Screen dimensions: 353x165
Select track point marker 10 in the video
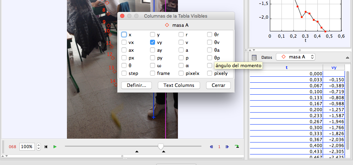pos(110,34)
